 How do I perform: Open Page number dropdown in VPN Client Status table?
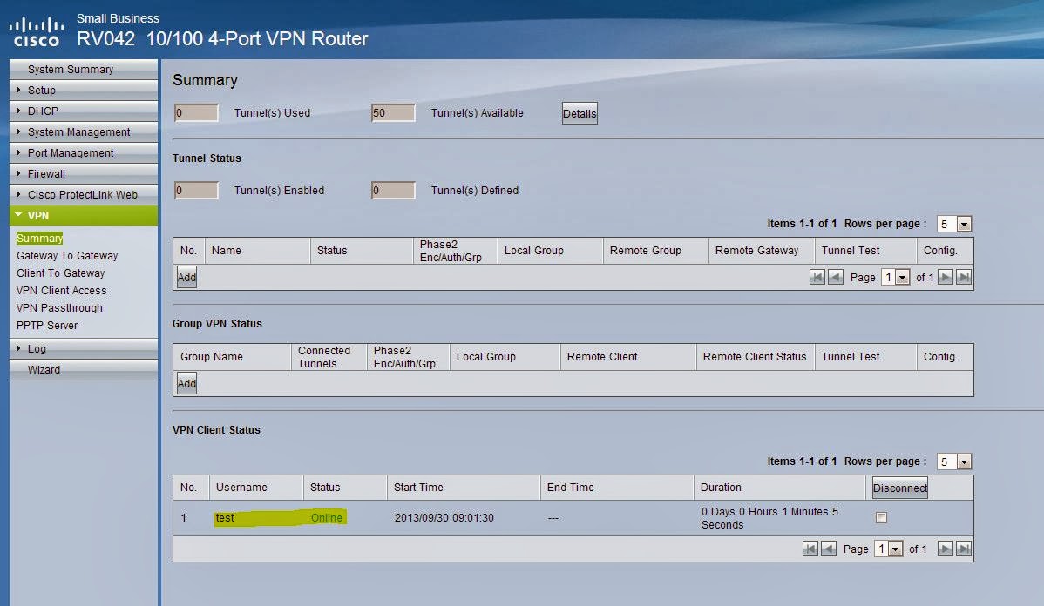click(888, 549)
